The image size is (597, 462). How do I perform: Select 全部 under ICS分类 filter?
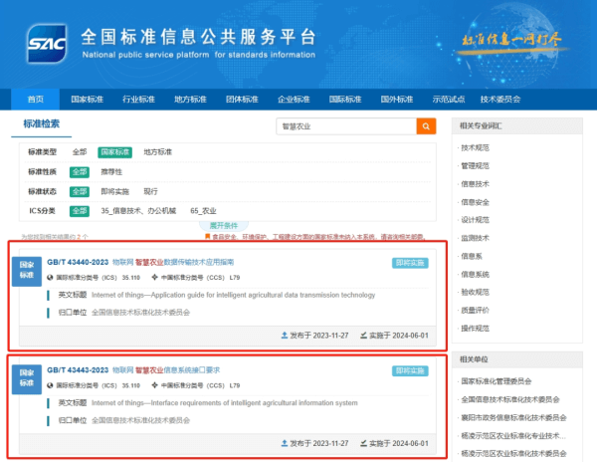point(80,211)
